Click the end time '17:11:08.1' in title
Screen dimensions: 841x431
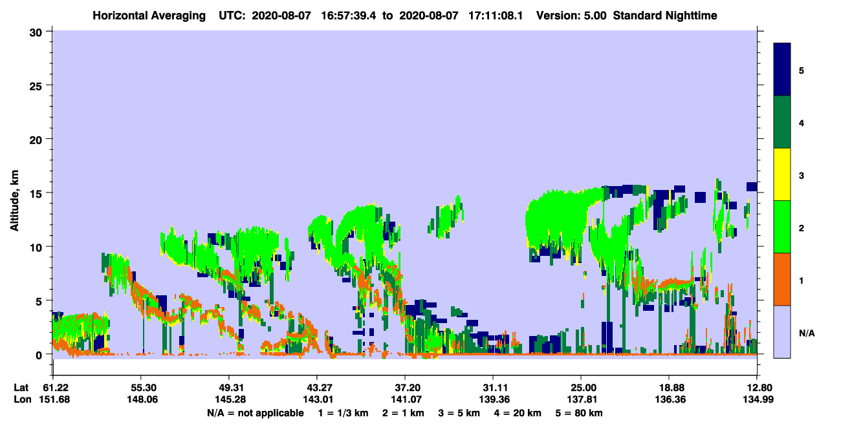pyautogui.click(x=496, y=16)
